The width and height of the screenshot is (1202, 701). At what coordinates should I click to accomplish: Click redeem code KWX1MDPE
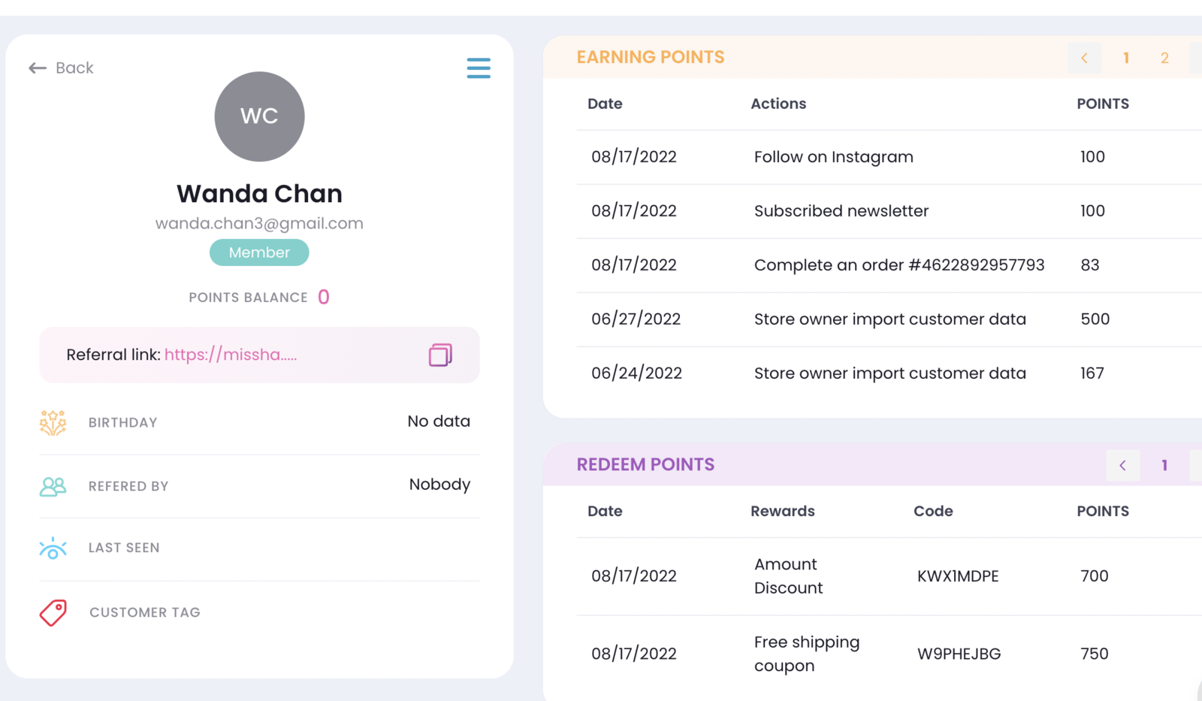click(x=958, y=576)
